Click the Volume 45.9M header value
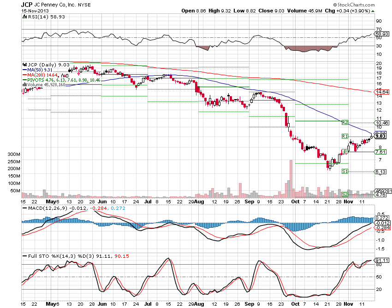The height and width of the screenshot is (308, 392). tap(305, 11)
